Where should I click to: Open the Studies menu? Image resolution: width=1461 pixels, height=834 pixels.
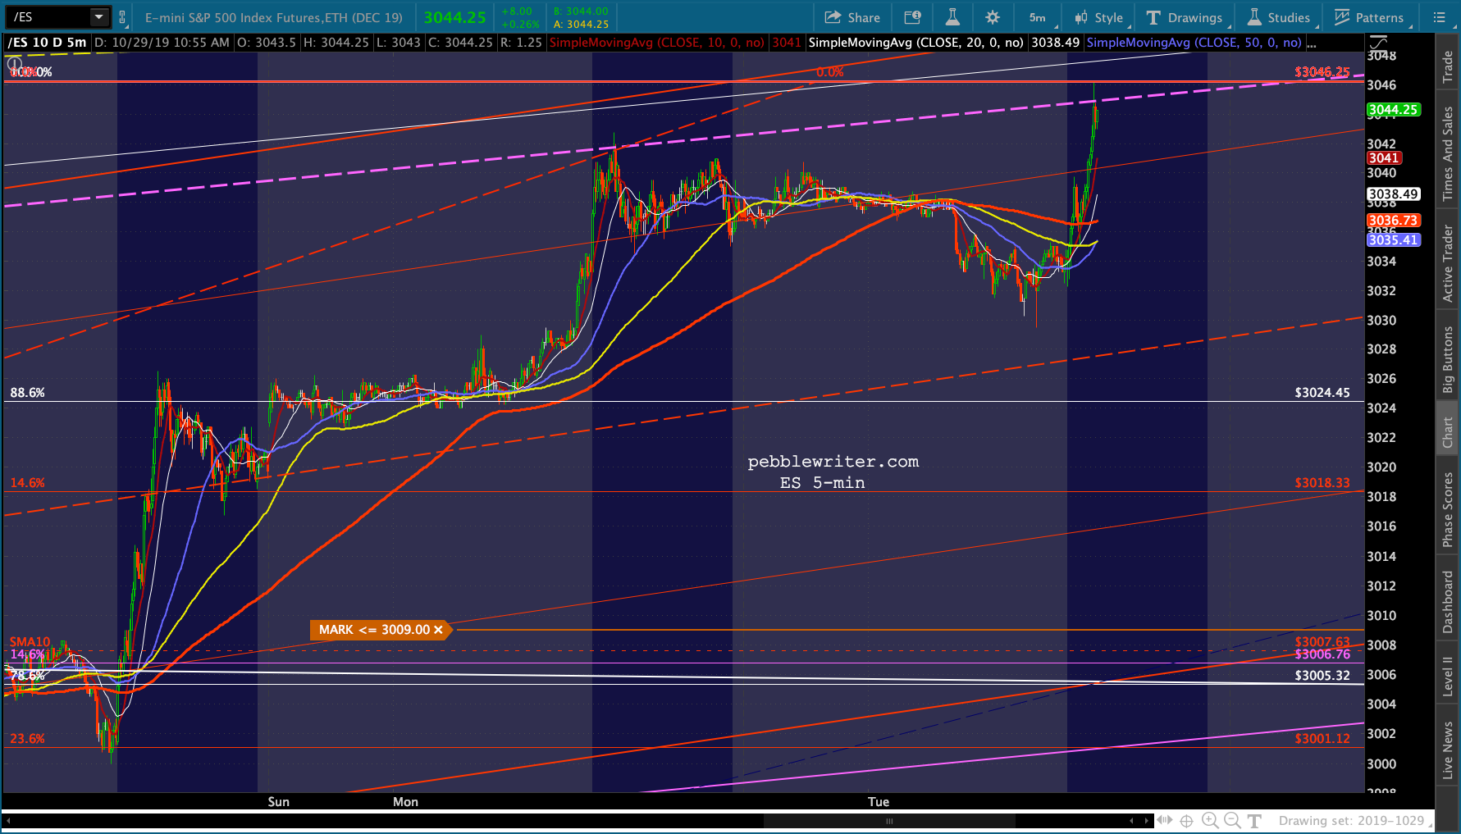[x=1279, y=17]
